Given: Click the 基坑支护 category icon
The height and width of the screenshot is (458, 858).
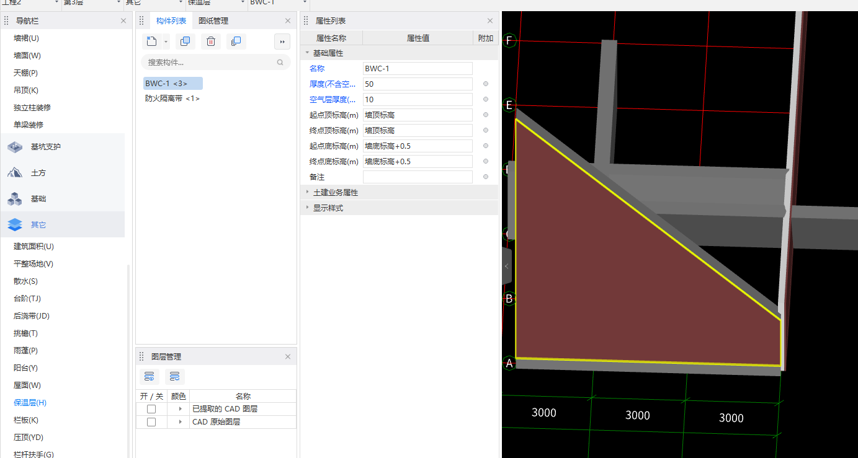Looking at the screenshot, I should pyautogui.click(x=15, y=147).
